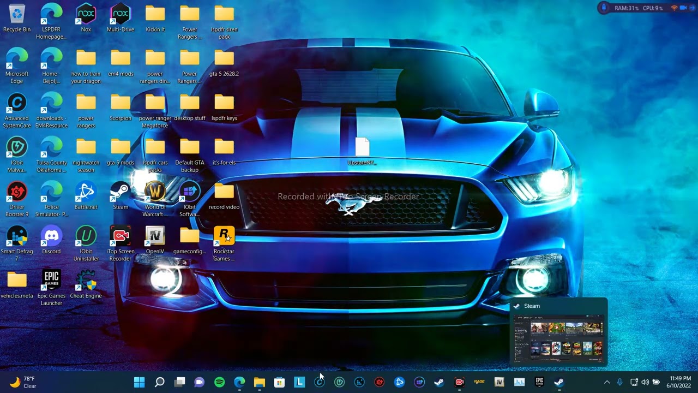Select the em4 mods folder
This screenshot has width=698, height=393.
[121, 63]
